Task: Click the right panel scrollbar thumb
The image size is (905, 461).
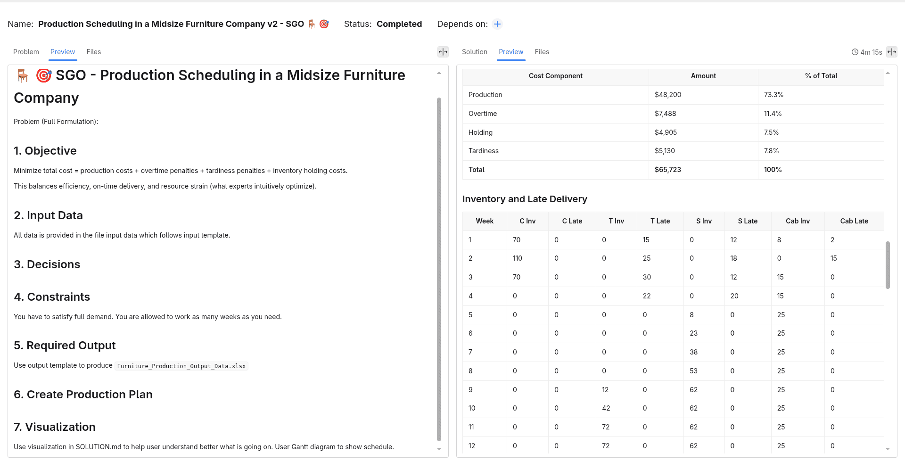Action: pos(888,265)
